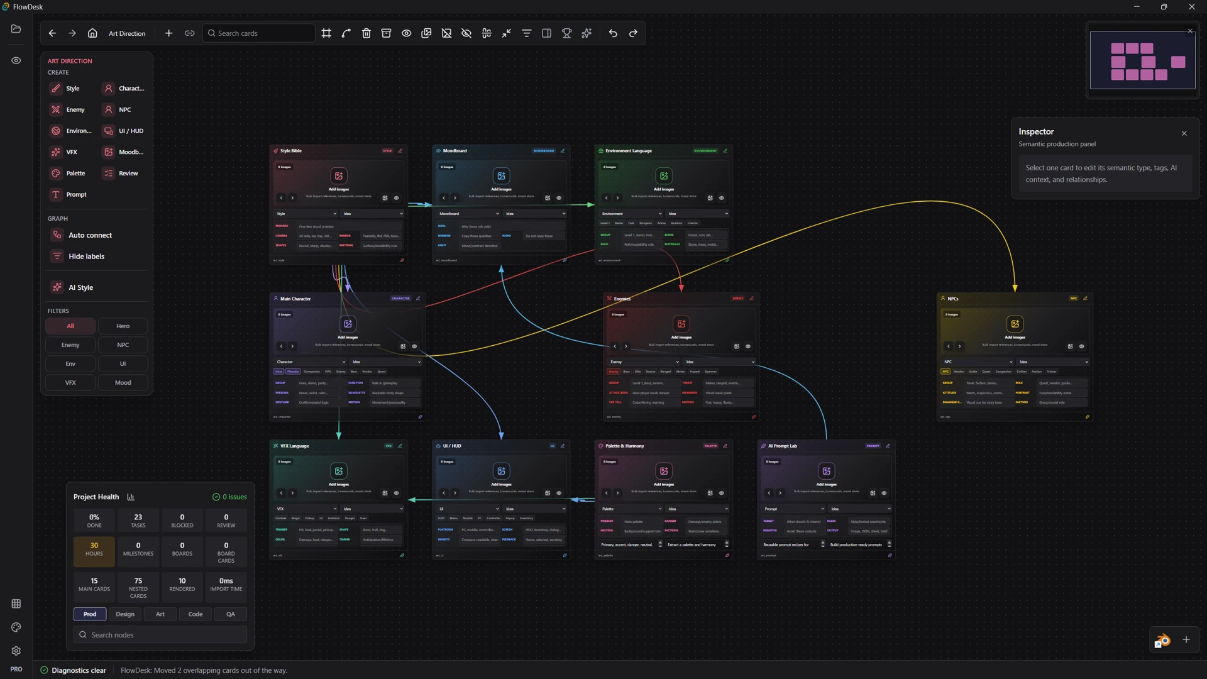Toggle the eye visibility icon in toolbar
The image size is (1207, 679).
point(407,33)
